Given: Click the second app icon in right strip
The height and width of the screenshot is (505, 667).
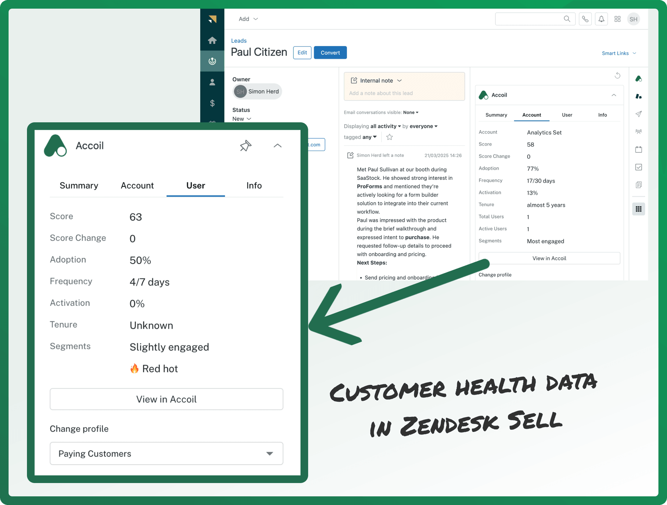Looking at the screenshot, I should click(x=638, y=96).
